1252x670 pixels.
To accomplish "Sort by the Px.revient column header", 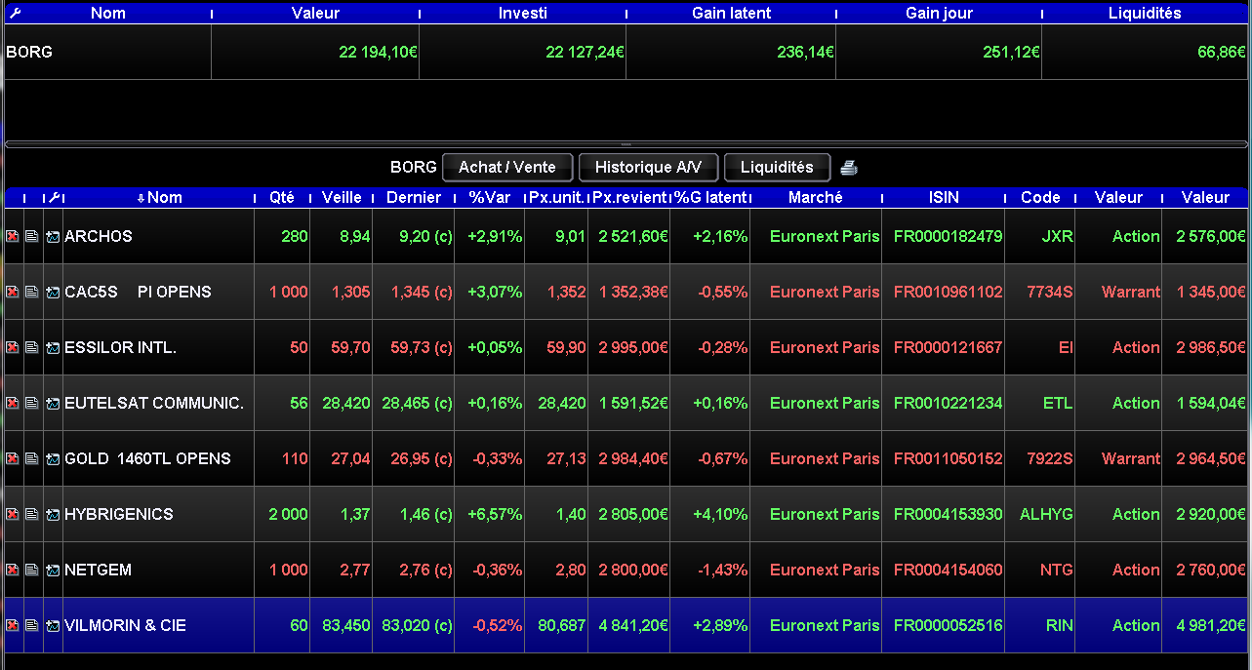I will click(x=629, y=198).
